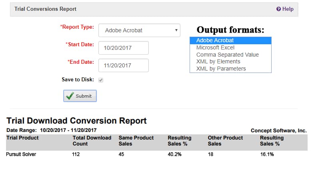Click the Trial Conversions Report title bar
314x171 pixels.
click(x=154, y=9)
